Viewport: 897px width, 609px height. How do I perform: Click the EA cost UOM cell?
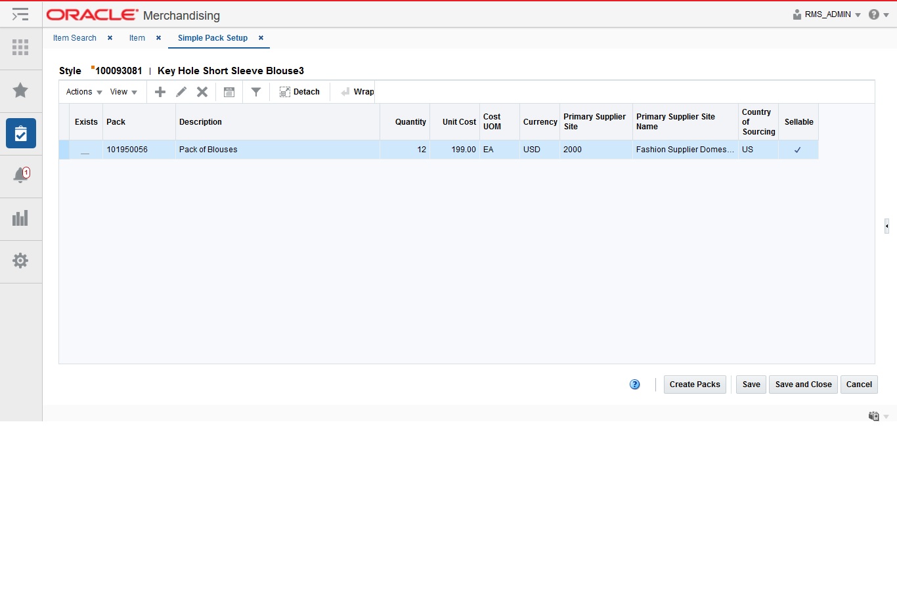(x=500, y=150)
